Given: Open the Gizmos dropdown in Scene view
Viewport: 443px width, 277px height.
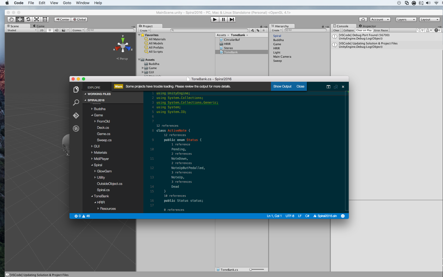Looking at the screenshot, I should click(78, 30).
